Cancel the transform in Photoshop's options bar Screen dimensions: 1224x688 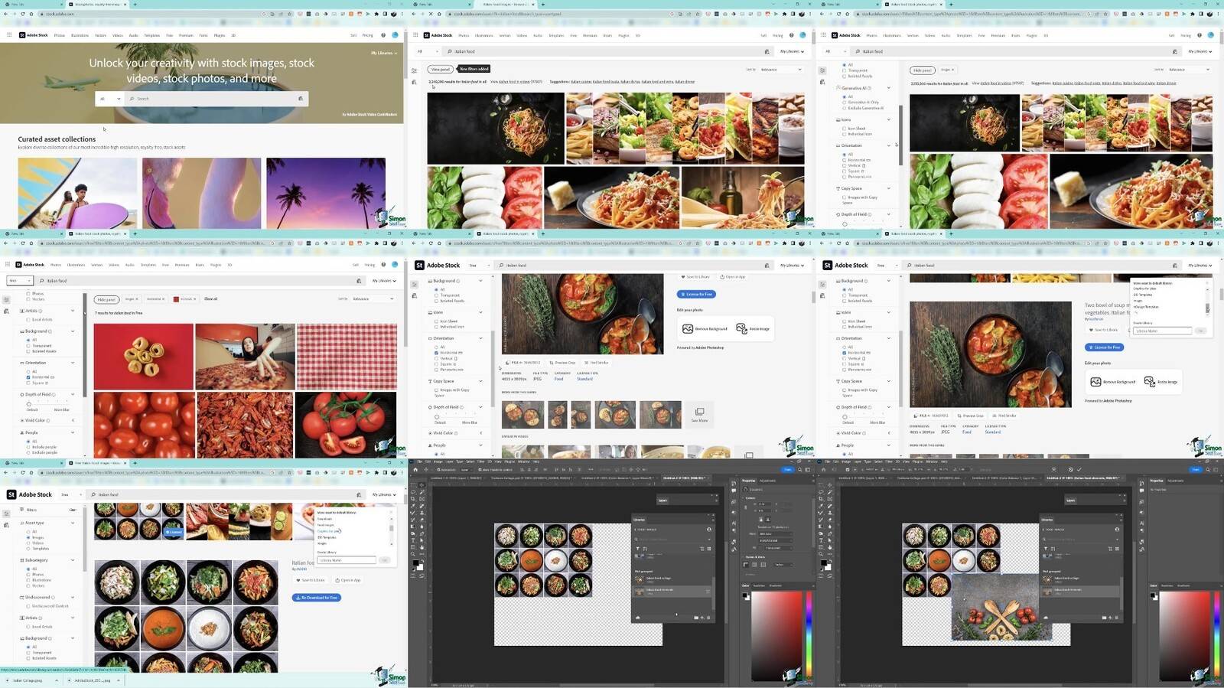[1071, 469]
